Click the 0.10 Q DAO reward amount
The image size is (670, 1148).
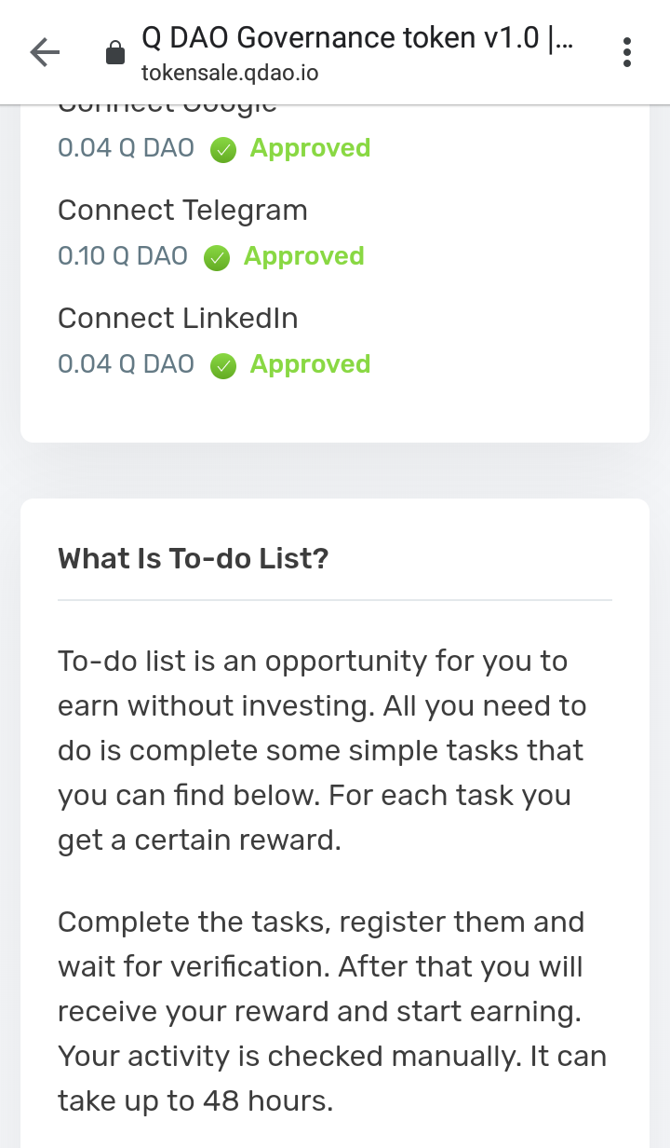tap(123, 256)
